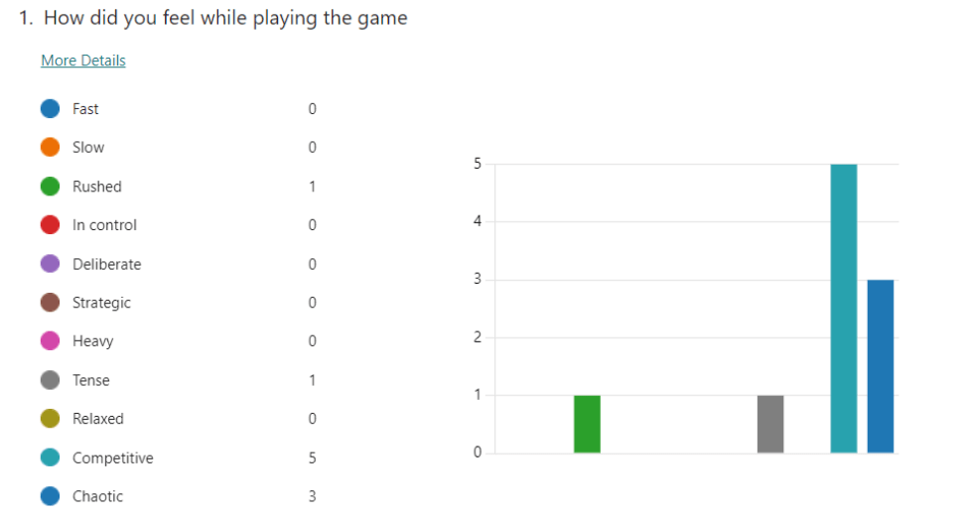Viewport: 966px width, 519px height.
Task: Click the orange Slow legend dot
Action: coord(51,148)
